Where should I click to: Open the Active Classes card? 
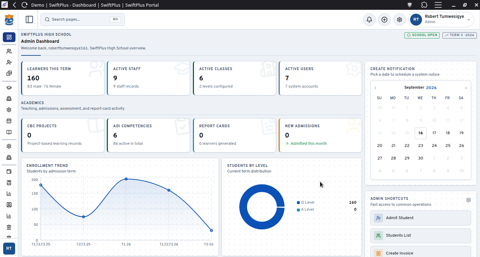pyautogui.click(x=234, y=78)
